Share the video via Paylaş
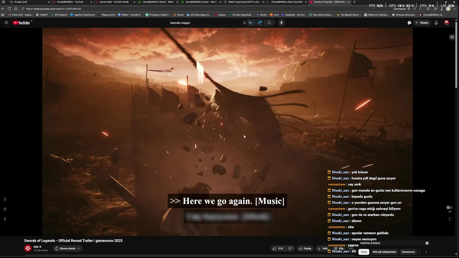The width and height of the screenshot is (459, 258). pos(305,248)
